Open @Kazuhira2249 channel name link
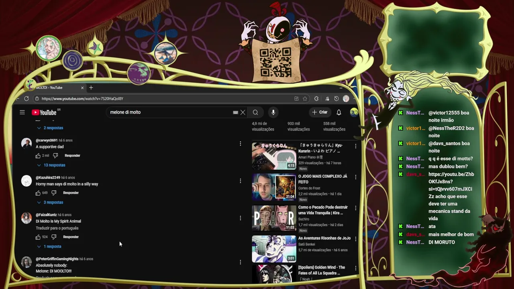Viewport: 514px width, 289px height. tap(48, 177)
